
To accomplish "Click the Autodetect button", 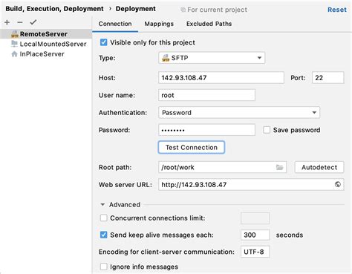I will point(319,167).
